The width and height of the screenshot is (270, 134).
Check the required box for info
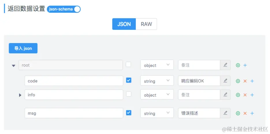(129, 94)
